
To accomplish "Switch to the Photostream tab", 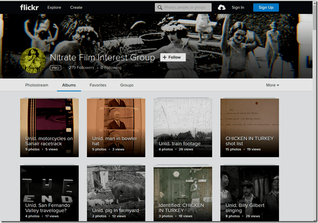I will click(x=37, y=85).
